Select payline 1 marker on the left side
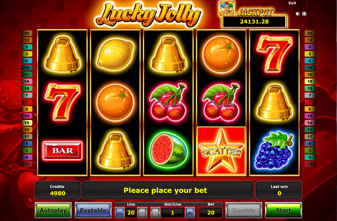Viewport: 337px width, 221px height. 27,102
